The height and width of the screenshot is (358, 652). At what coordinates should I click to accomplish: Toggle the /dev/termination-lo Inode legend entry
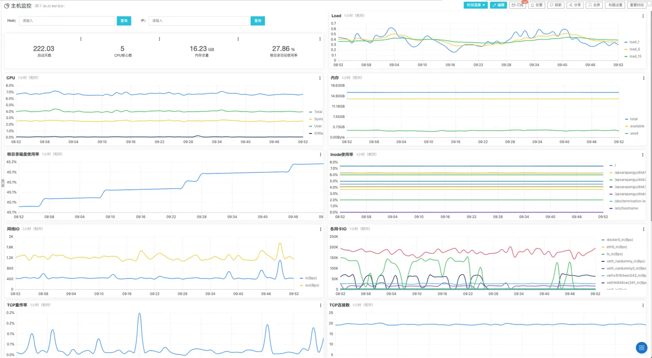click(x=627, y=201)
